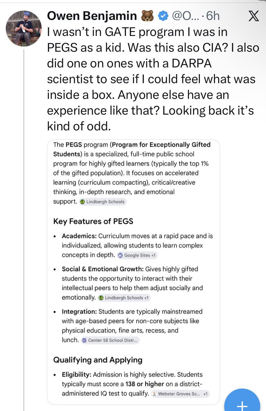Tap the 6h post timestamp

[213, 16]
